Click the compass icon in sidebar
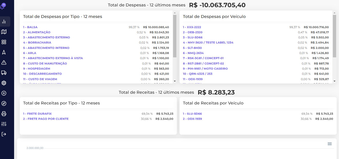Viewport: 339px width, 159px height. [x=4, y=103]
